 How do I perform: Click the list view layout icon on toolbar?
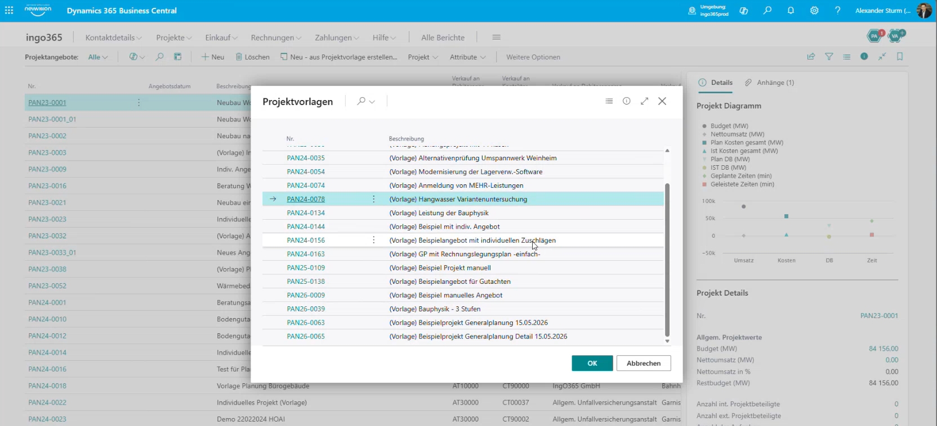coord(847,57)
